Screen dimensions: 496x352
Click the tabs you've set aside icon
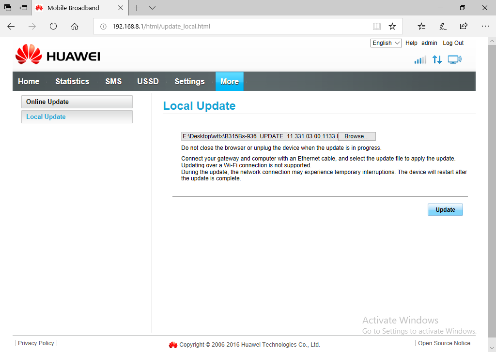click(8, 8)
